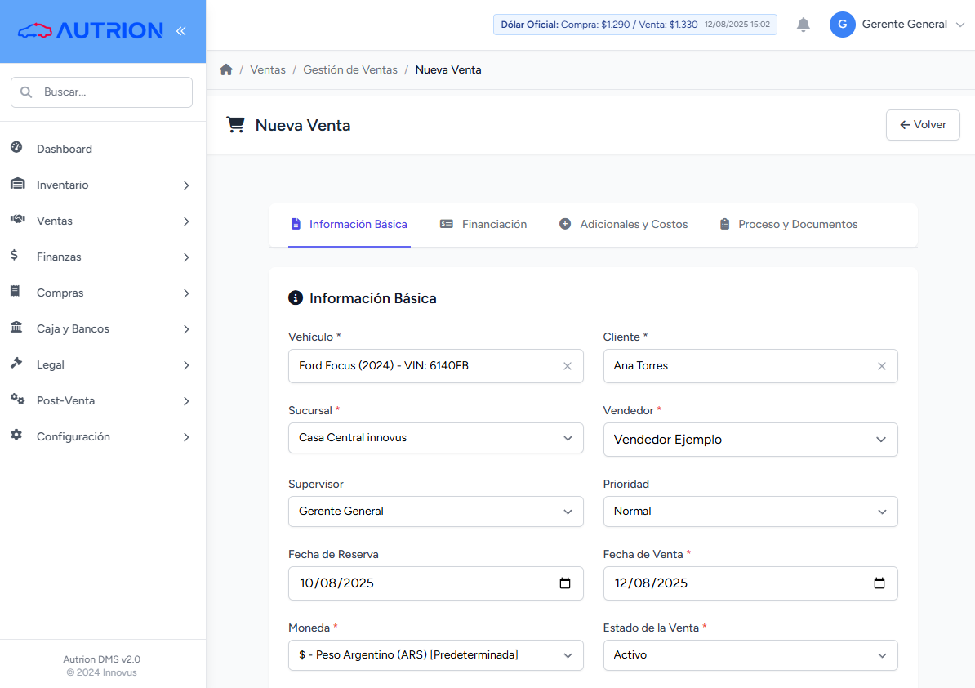Remove Ana Torres from the Cliente field
975x688 pixels.
click(882, 366)
